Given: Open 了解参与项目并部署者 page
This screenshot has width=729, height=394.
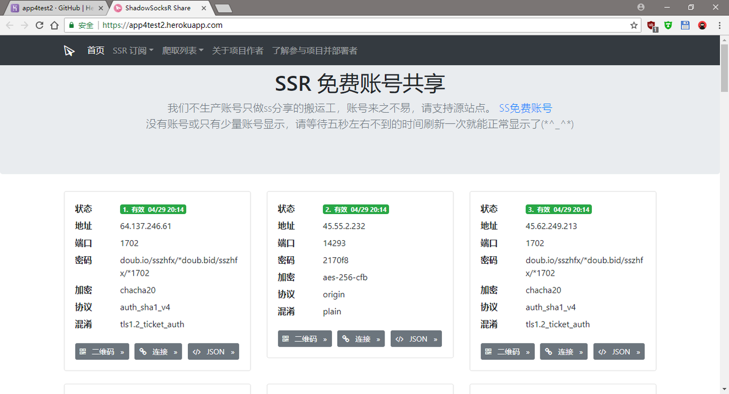Looking at the screenshot, I should coord(314,51).
